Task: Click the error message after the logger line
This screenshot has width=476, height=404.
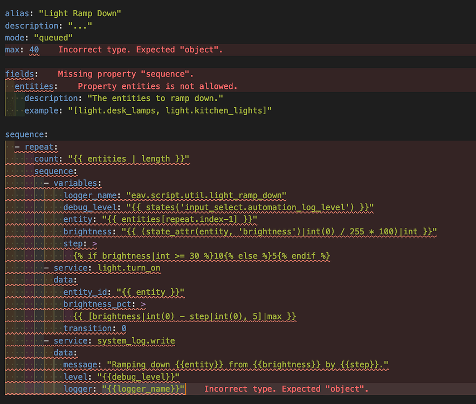Action: pos(286,389)
